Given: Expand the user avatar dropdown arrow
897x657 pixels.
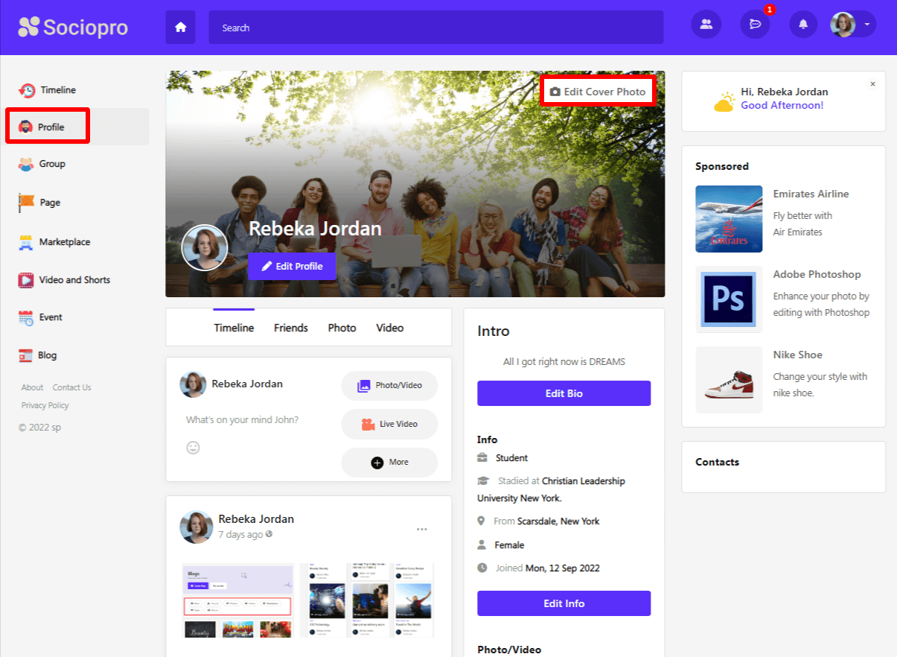Looking at the screenshot, I should point(867,25).
